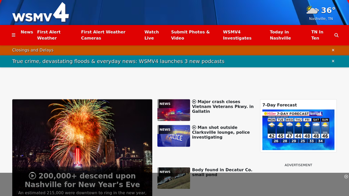Open the News menu item

click(x=27, y=32)
